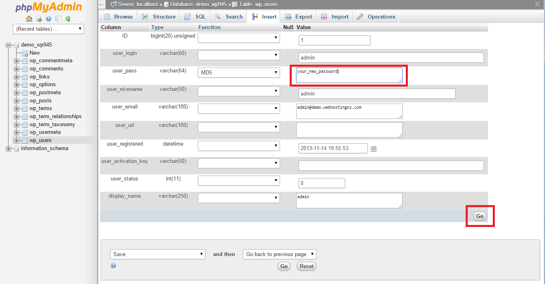Open the calendar picker next to user_registered

(373, 149)
